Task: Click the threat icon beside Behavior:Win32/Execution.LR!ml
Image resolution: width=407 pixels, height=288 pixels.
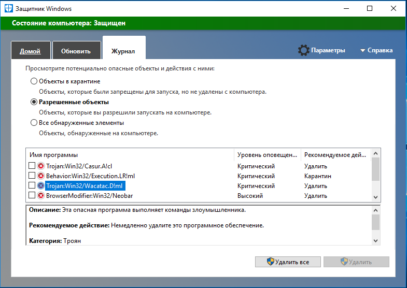Action: [41, 176]
